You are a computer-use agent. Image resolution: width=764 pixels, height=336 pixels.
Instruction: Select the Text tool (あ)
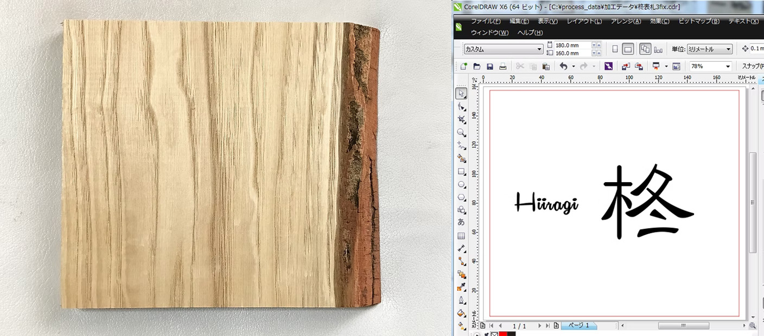pos(461,222)
